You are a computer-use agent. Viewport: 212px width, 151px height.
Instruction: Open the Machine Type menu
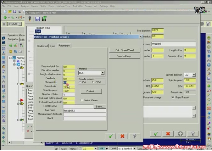tap(63, 6)
